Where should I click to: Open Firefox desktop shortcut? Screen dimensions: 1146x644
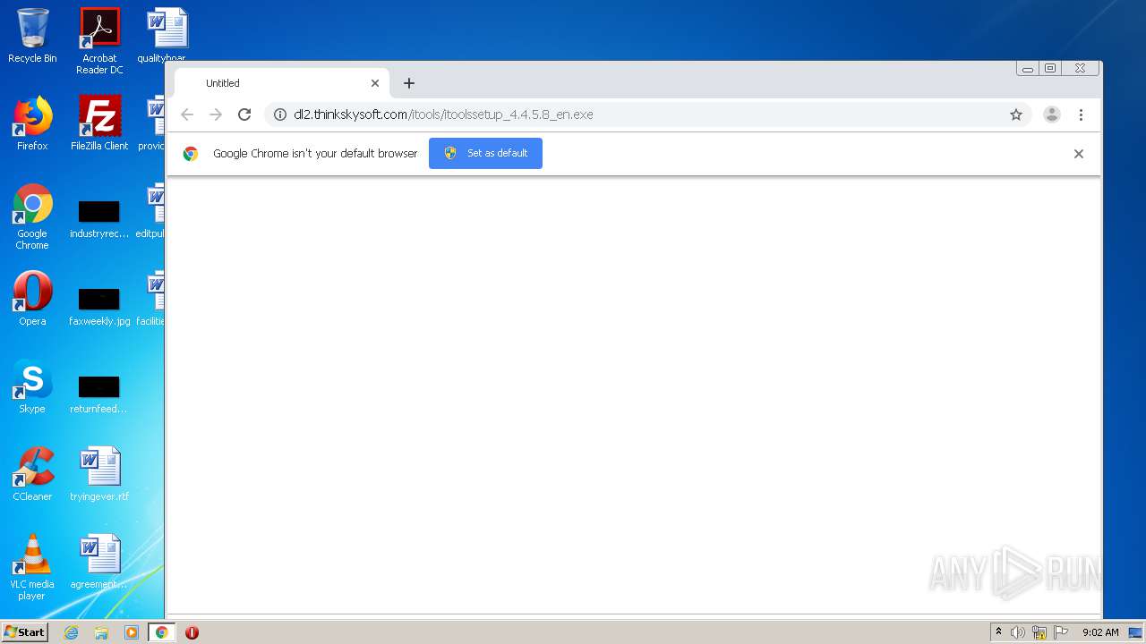32,123
